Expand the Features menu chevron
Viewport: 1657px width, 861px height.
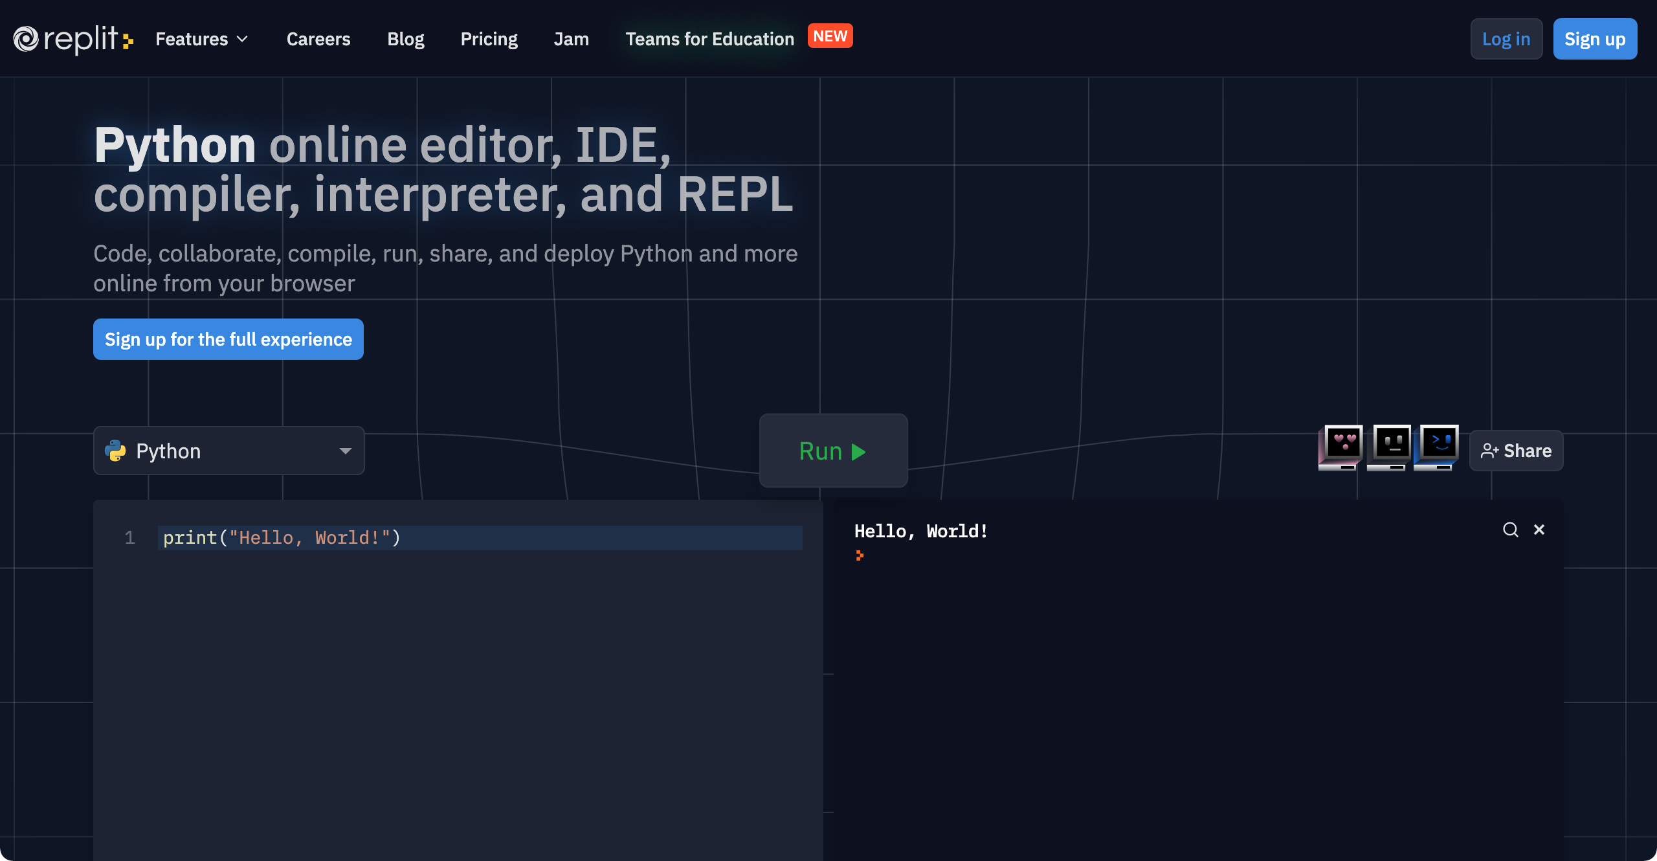(243, 39)
